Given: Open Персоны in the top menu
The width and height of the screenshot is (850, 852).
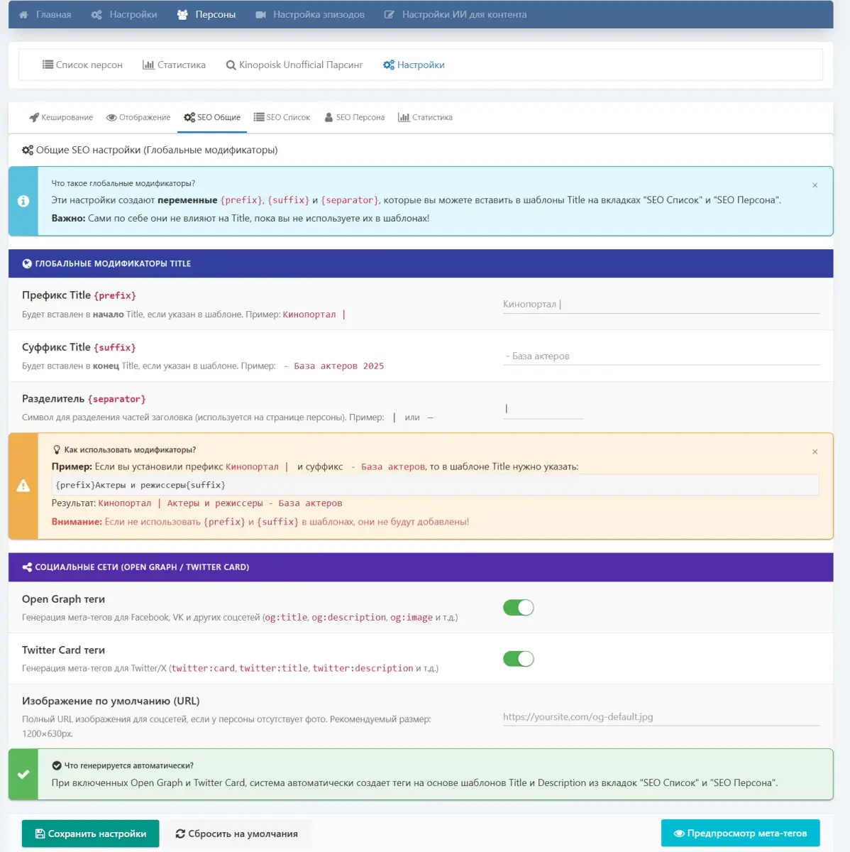Looking at the screenshot, I should coord(206,15).
